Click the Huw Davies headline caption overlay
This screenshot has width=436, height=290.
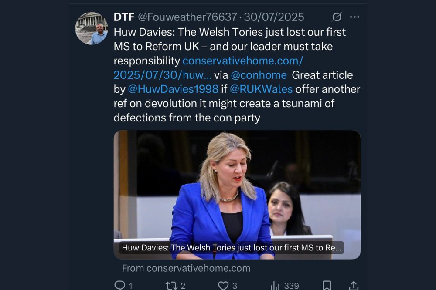pos(231,248)
